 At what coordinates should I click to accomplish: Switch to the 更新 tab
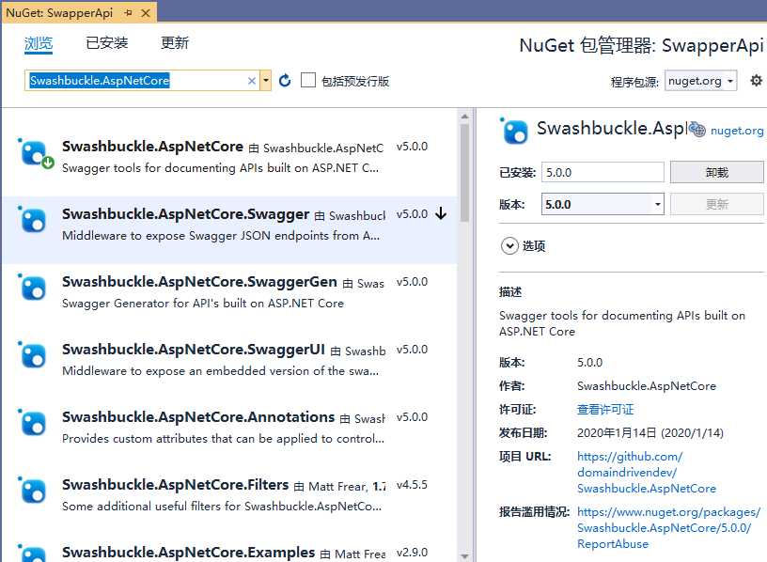coord(175,43)
